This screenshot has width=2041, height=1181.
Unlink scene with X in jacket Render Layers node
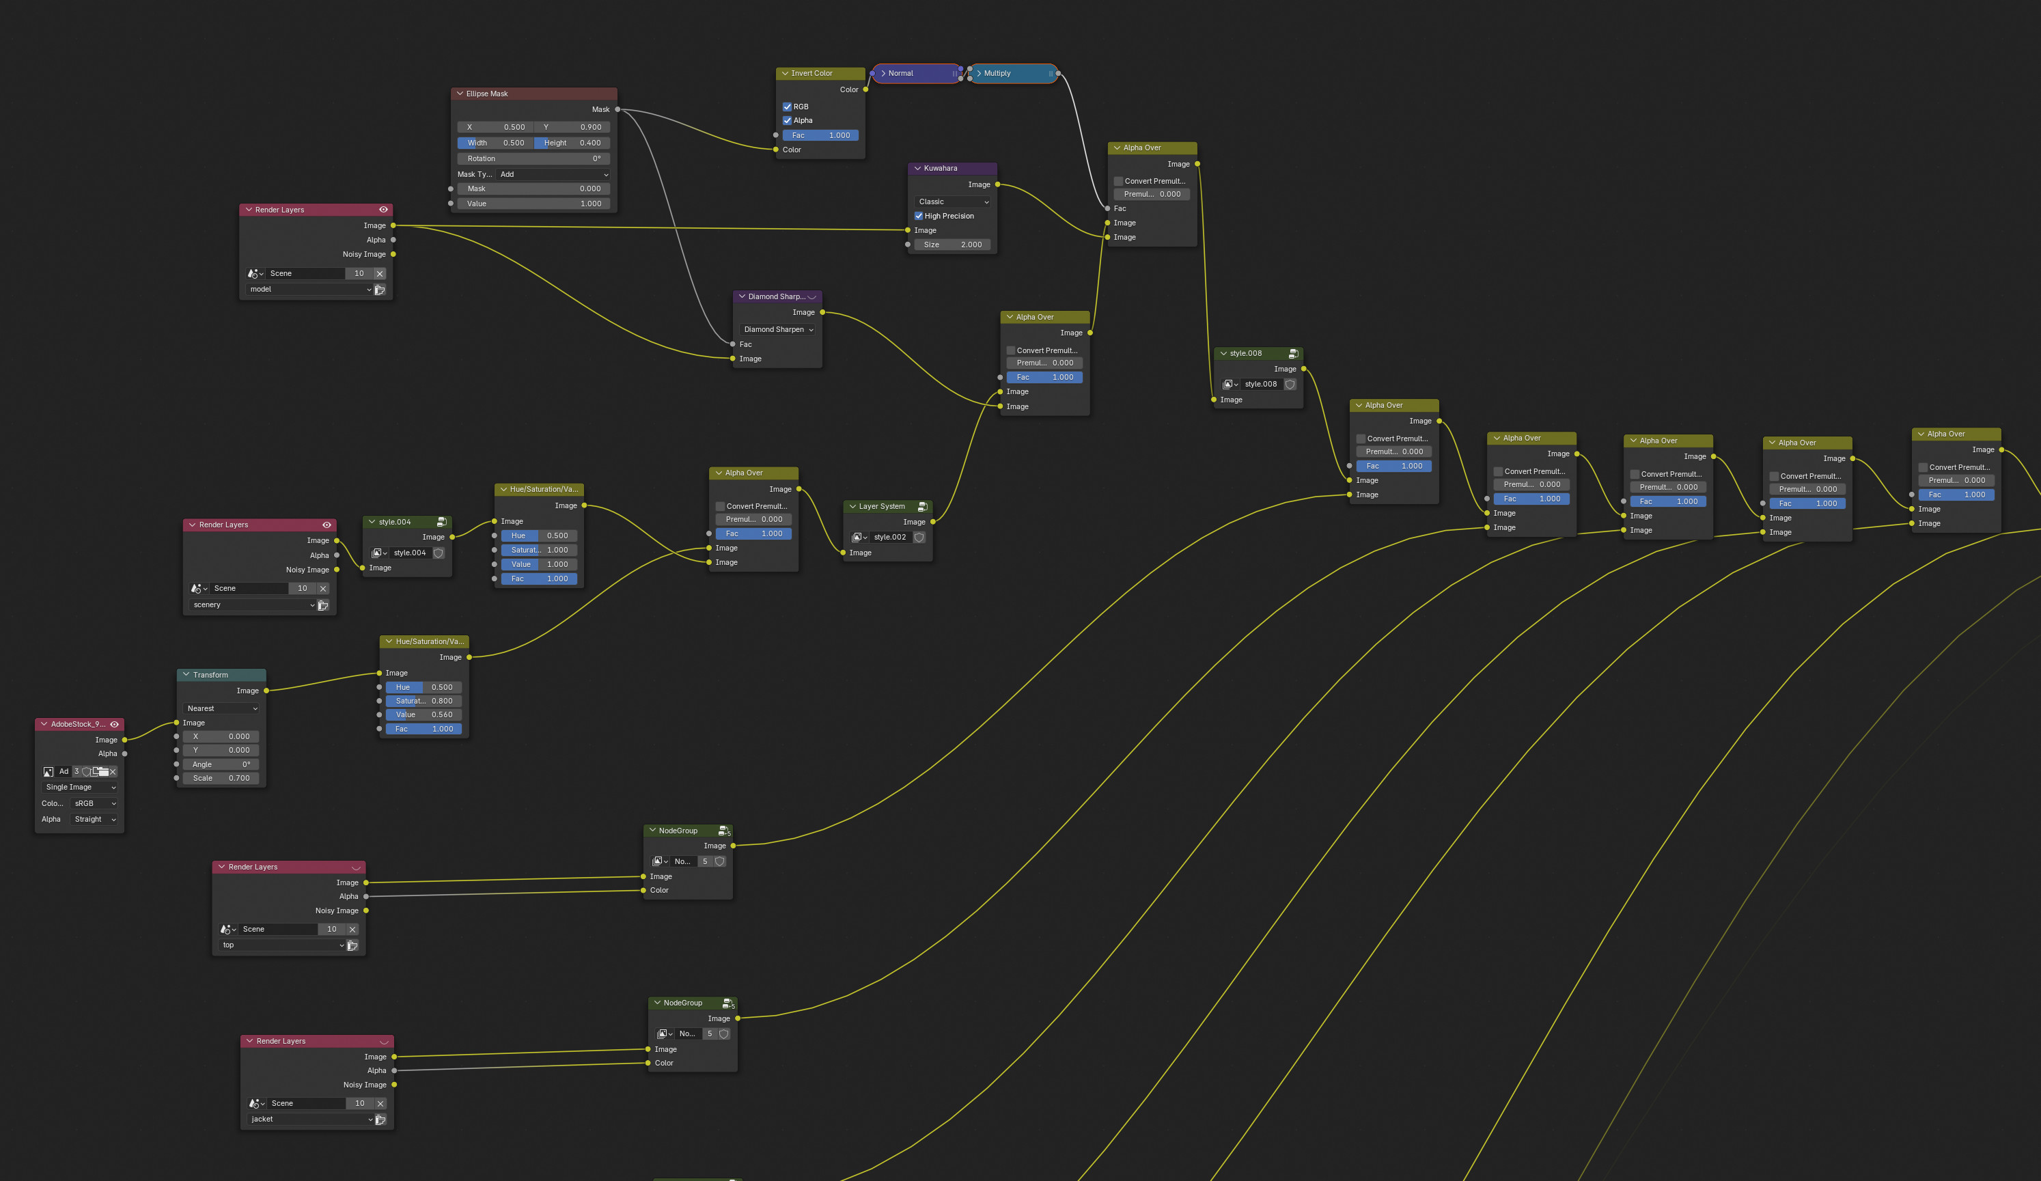point(380,1104)
